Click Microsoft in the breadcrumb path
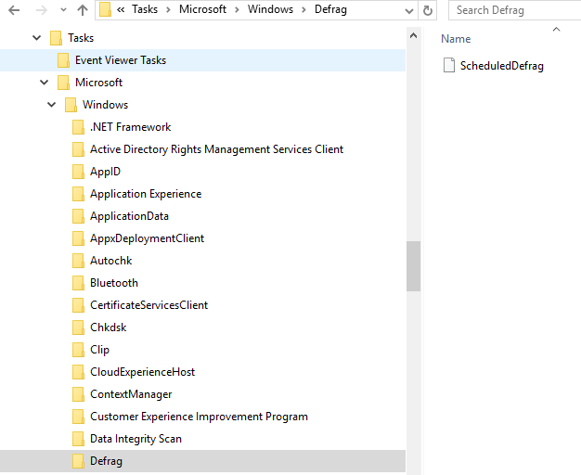 pos(202,9)
